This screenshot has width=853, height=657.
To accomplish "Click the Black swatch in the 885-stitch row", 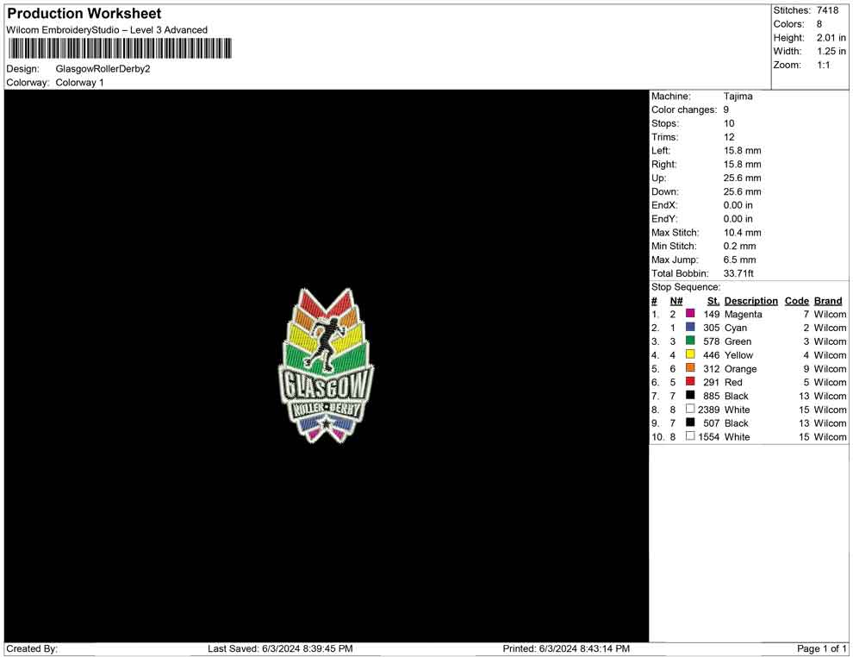I will [x=690, y=395].
